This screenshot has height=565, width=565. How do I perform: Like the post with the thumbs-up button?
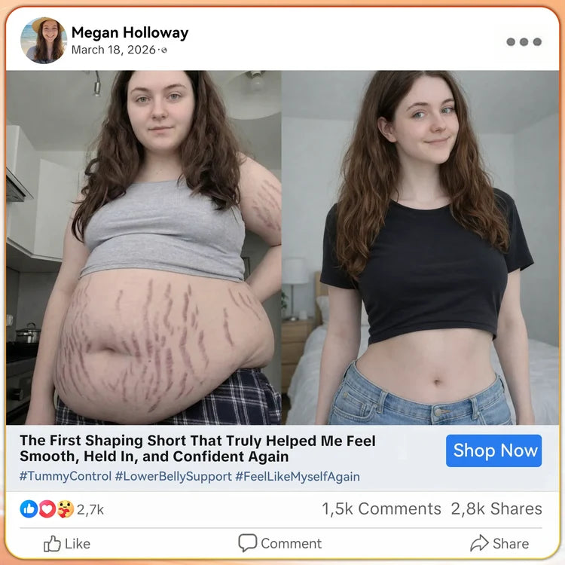[67, 543]
